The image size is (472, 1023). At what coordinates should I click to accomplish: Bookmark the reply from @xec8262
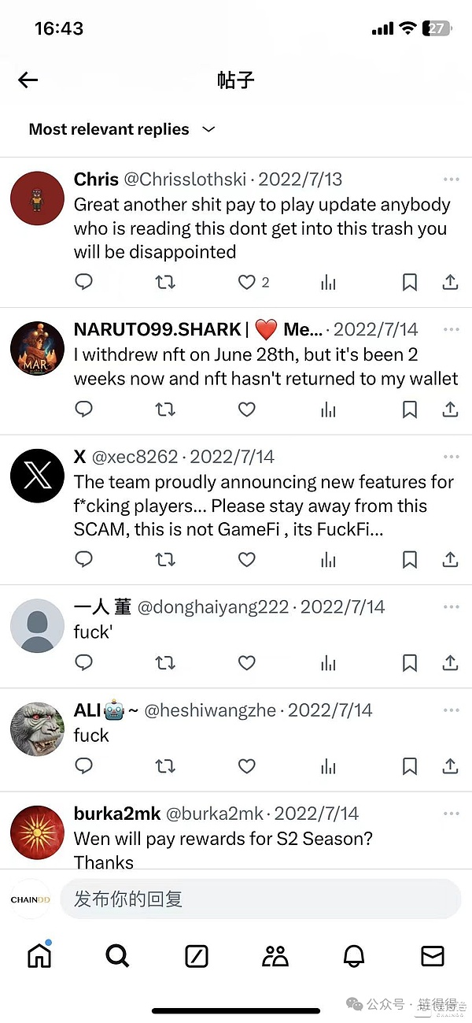click(410, 559)
